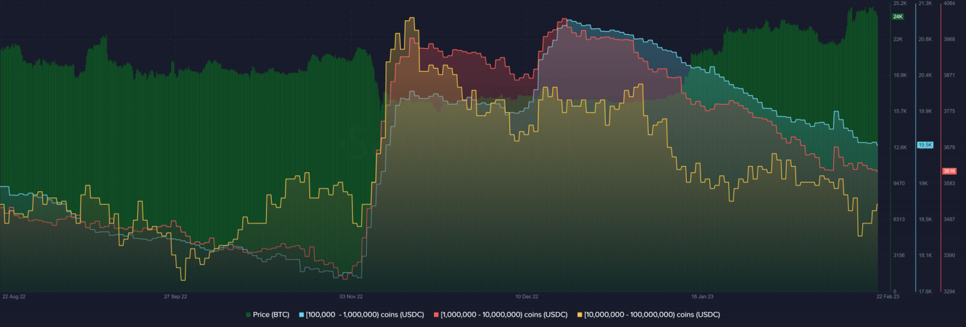Toggle the Price (BTC) series label
966x327 pixels.
(x=271, y=314)
